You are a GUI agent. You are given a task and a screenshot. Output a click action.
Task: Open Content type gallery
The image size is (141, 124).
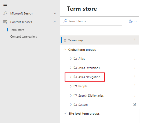point(24,37)
